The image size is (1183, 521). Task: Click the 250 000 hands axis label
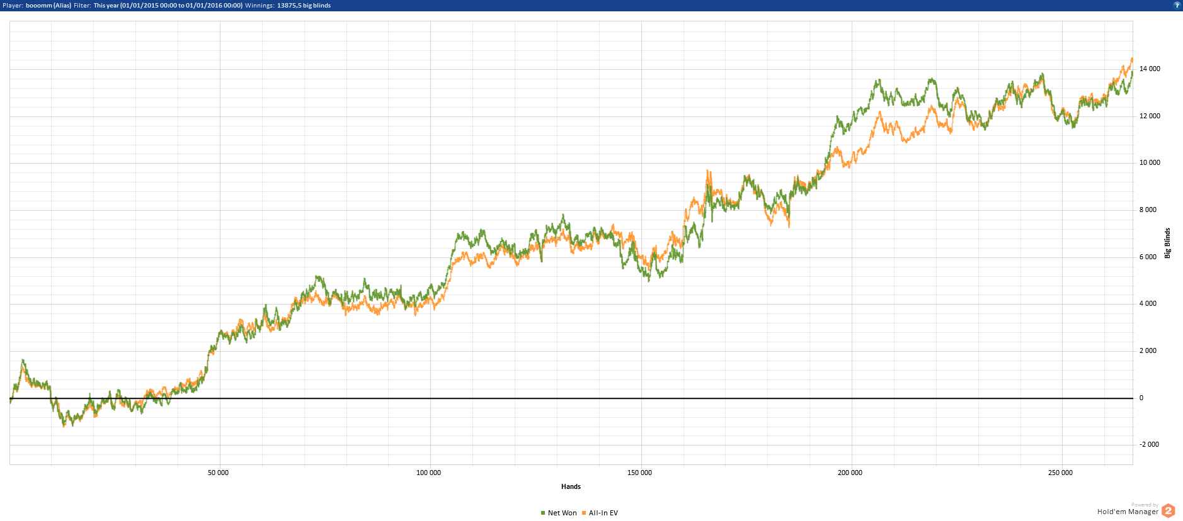1061,473
